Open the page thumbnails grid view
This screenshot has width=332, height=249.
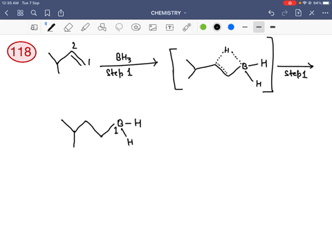(x=20, y=13)
